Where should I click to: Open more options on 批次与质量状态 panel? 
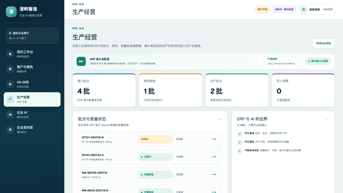[x=220, y=119]
